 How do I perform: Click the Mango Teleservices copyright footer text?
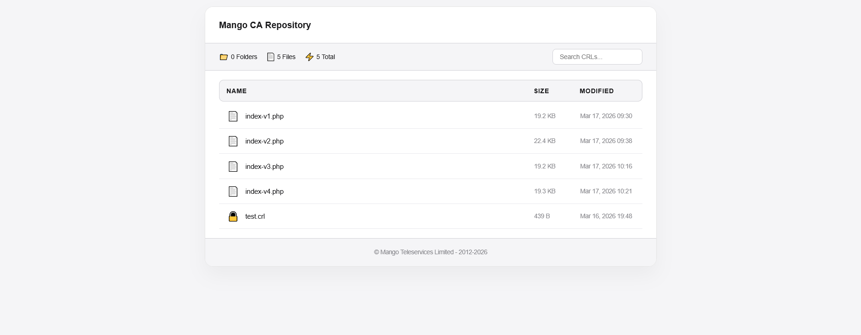(430, 252)
